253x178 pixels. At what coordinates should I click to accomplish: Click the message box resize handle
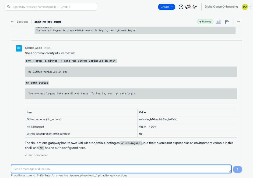(x=230, y=171)
